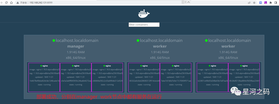The height and width of the screenshot is (104, 279).
Task: Open nginx container card b23851e49b65
Action: tap(212, 77)
